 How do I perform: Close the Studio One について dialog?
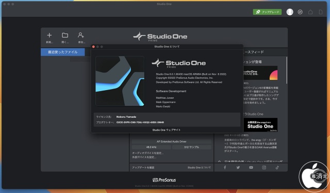pos(94,47)
